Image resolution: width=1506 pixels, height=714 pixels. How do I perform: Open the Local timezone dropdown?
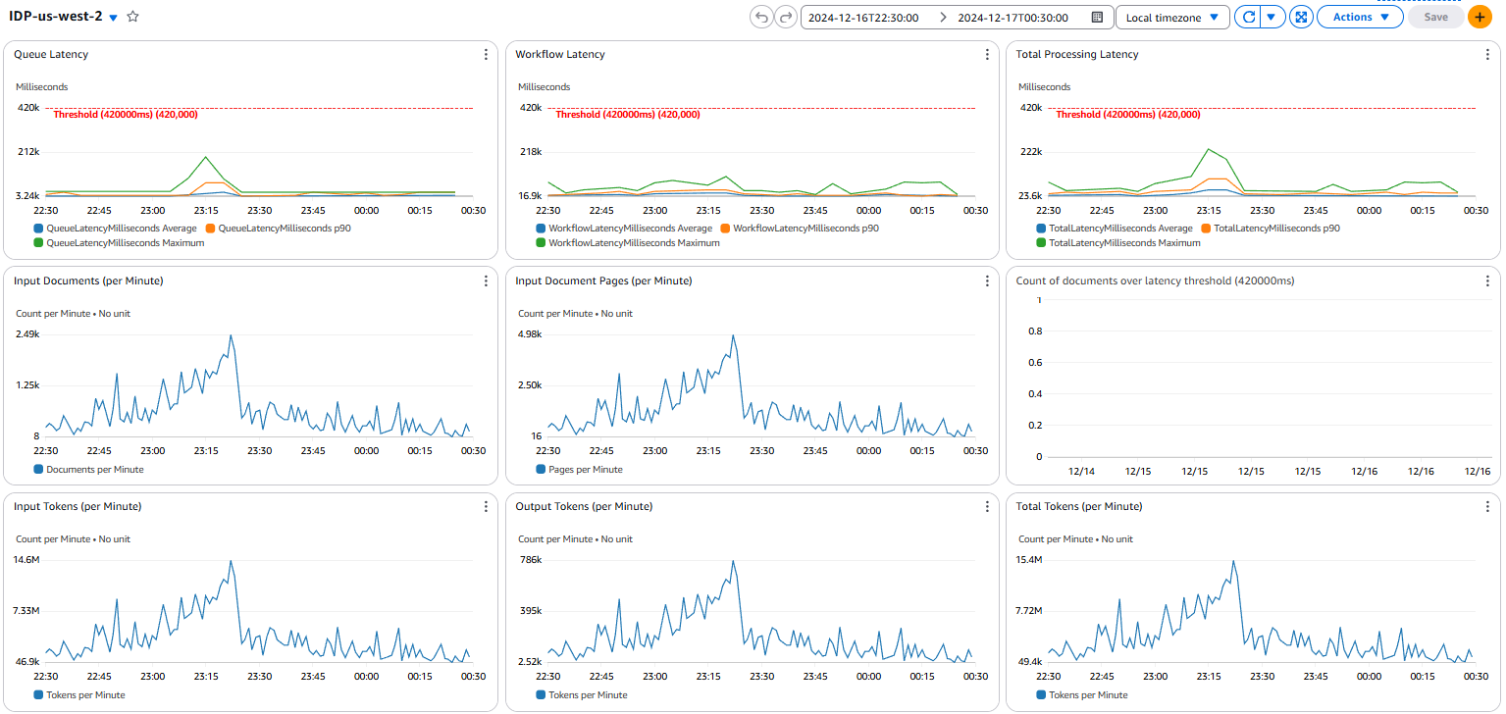pyautogui.click(x=1171, y=17)
